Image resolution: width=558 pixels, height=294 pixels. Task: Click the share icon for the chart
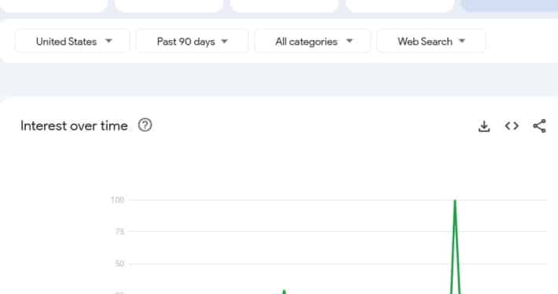pos(539,126)
